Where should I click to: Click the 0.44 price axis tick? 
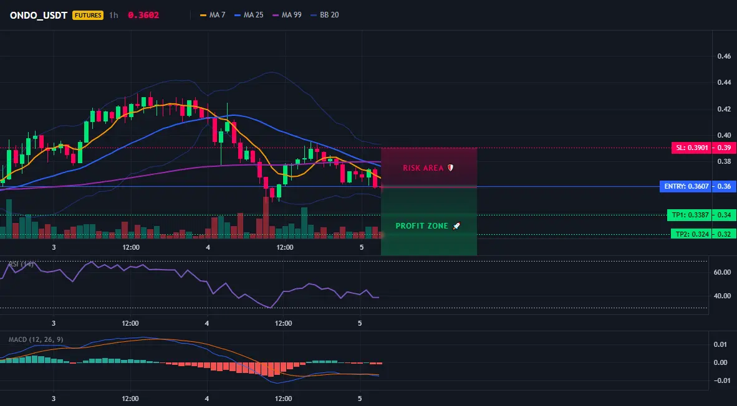pyautogui.click(x=724, y=83)
